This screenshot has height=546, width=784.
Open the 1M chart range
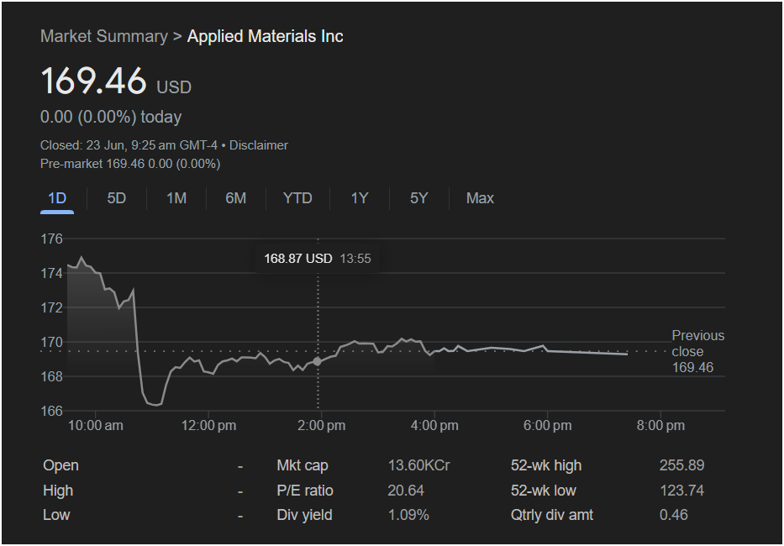tap(176, 198)
